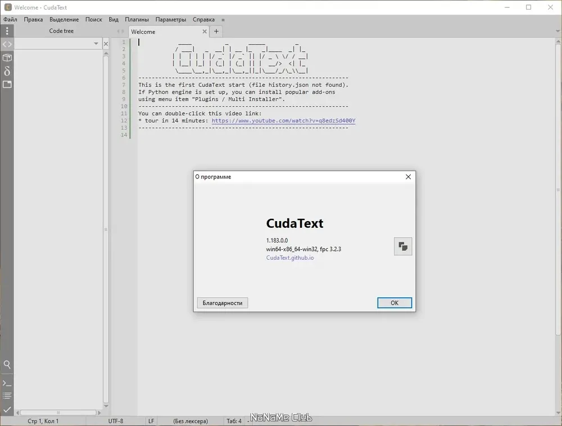Open the Поиск menu

(x=93, y=20)
